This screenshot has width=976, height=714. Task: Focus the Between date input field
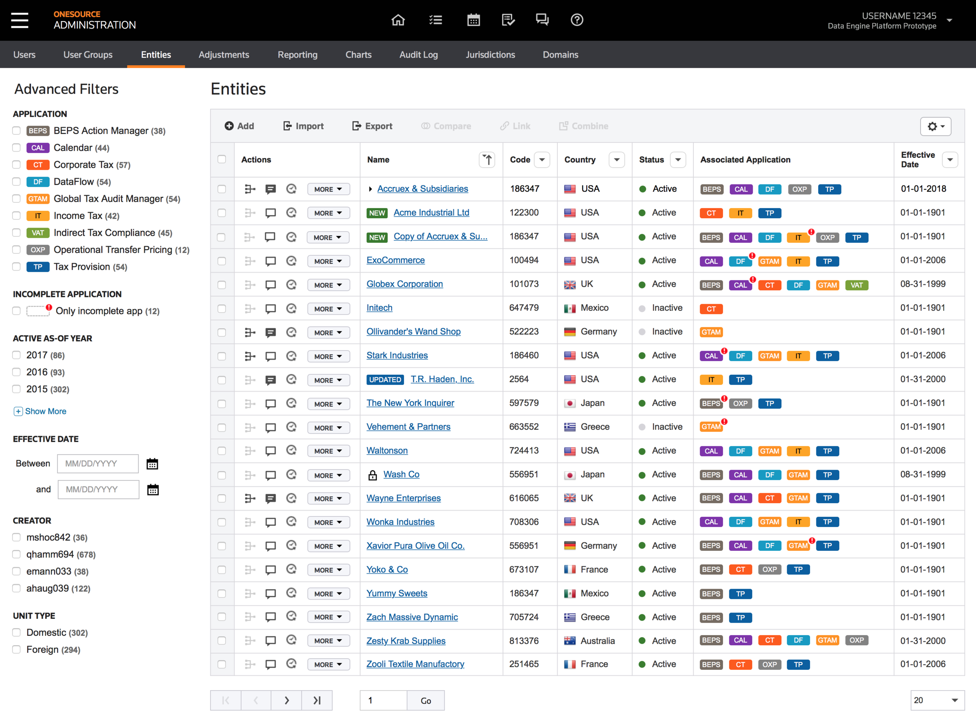coord(98,464)
